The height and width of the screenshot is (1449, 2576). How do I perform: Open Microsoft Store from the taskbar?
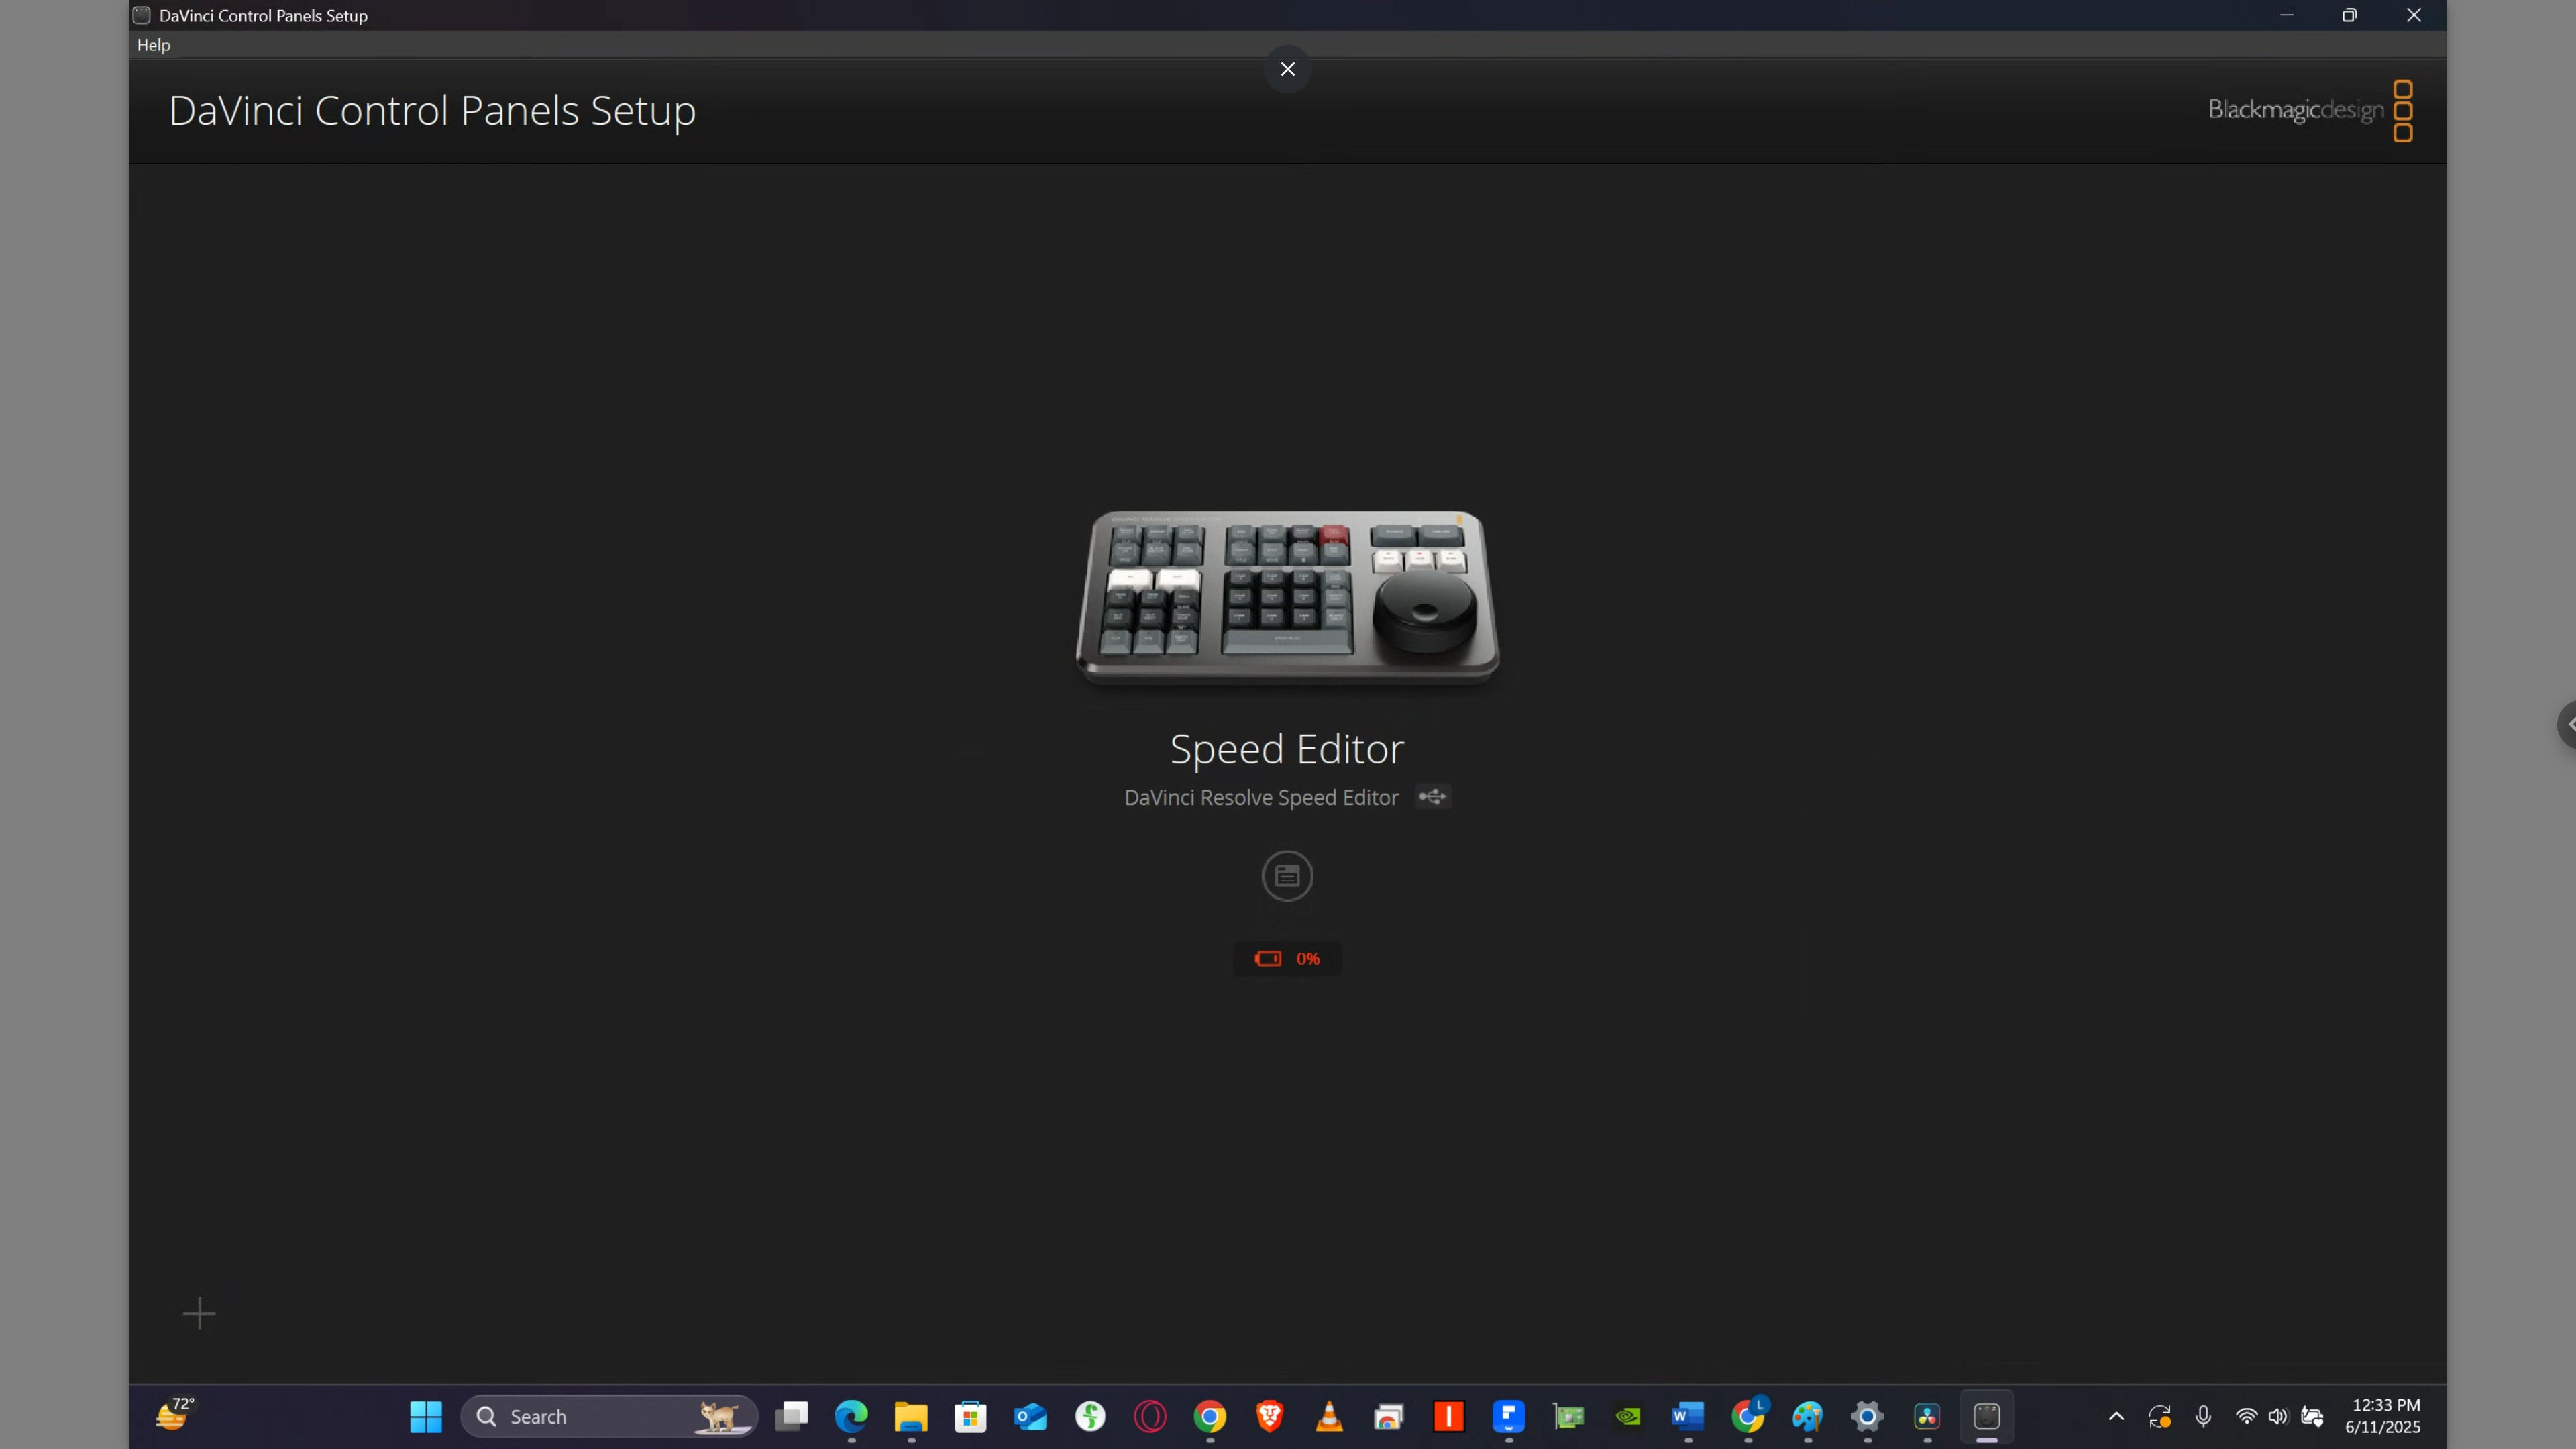click(970, 1416)
